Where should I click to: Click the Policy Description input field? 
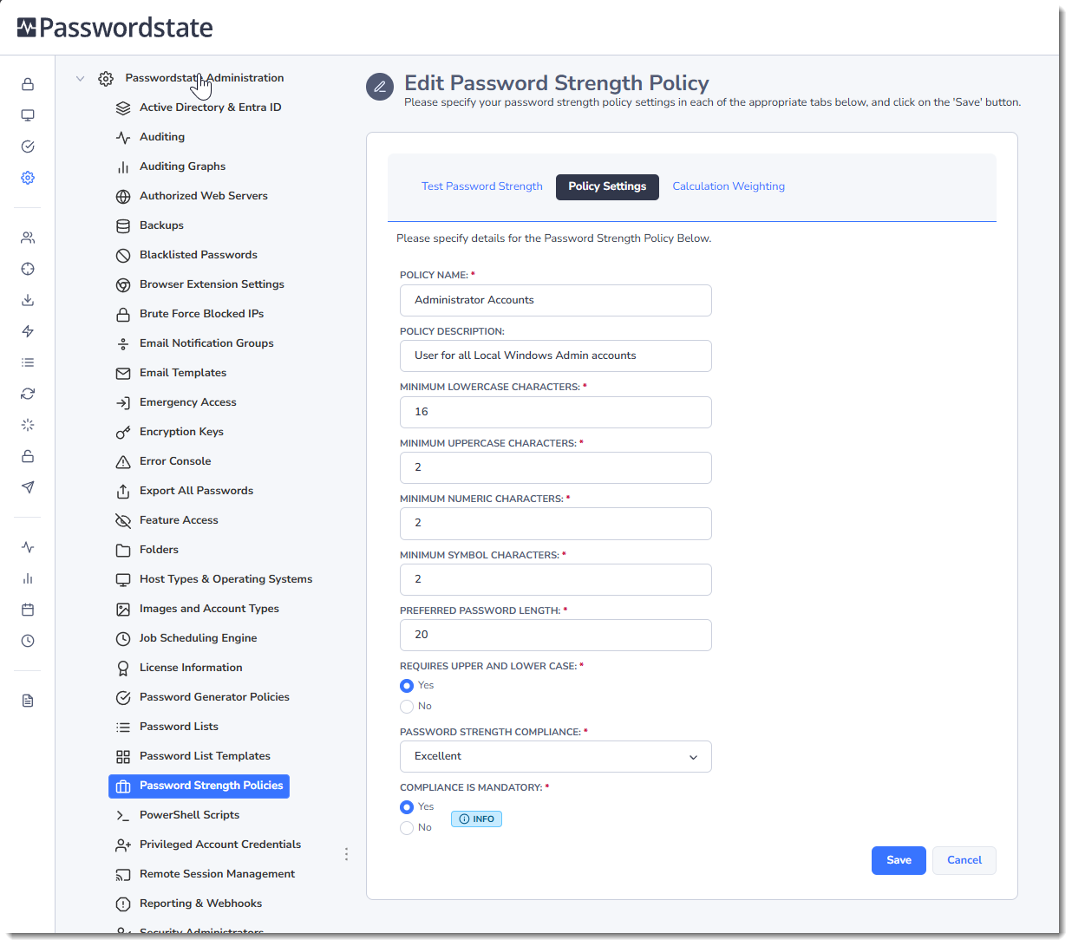(x=556, y=356)
